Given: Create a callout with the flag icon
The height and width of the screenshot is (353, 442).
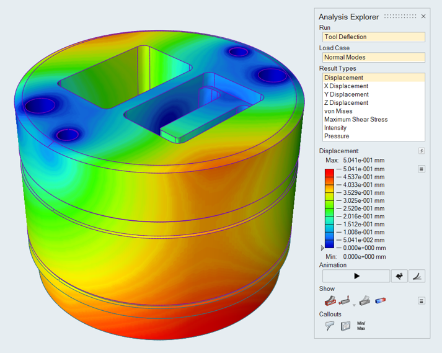Looking at the screenshot, I should pos(330,326).
